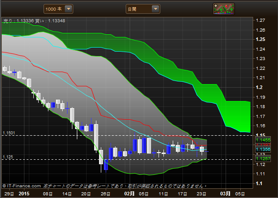Click the 26日 date axis label
This screenshot has height=198, width=278.
[x=106, y=194]
